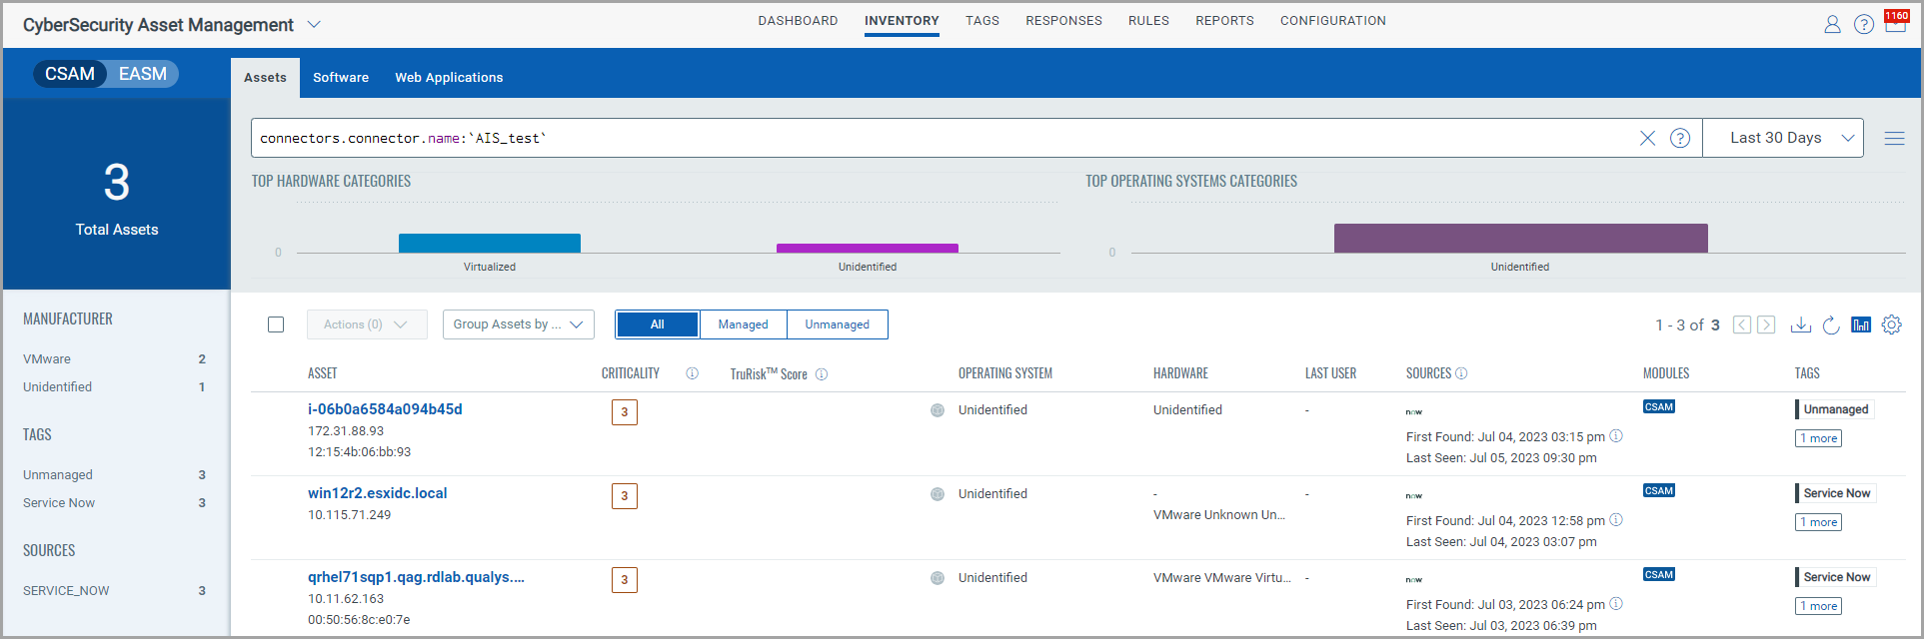
Task: Open table column settings gear
Action: pos(1891,324)
